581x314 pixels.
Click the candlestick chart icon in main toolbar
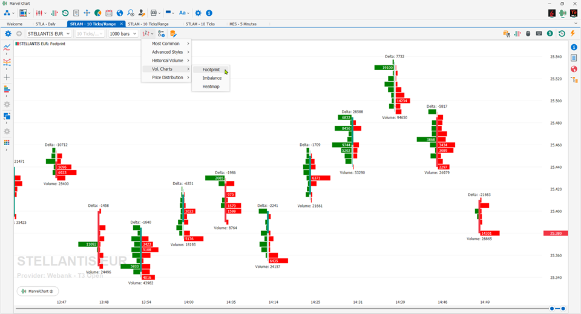coord(39,13)
